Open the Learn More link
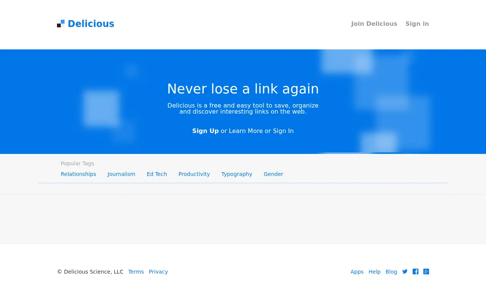Image resolution: width=486 pixels, height=304 pixels. click(246, 131)
